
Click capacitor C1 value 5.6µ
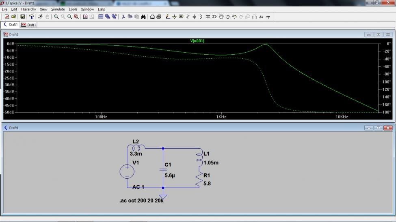tap(170, 175)
